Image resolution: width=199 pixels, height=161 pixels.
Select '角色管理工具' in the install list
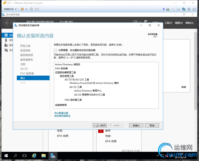(66, 76)
